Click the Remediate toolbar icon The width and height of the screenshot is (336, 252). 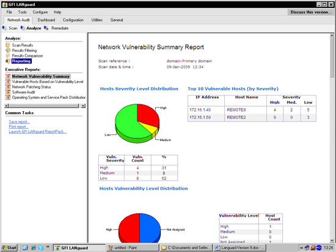pyautogui.click(x=46, y=28)
